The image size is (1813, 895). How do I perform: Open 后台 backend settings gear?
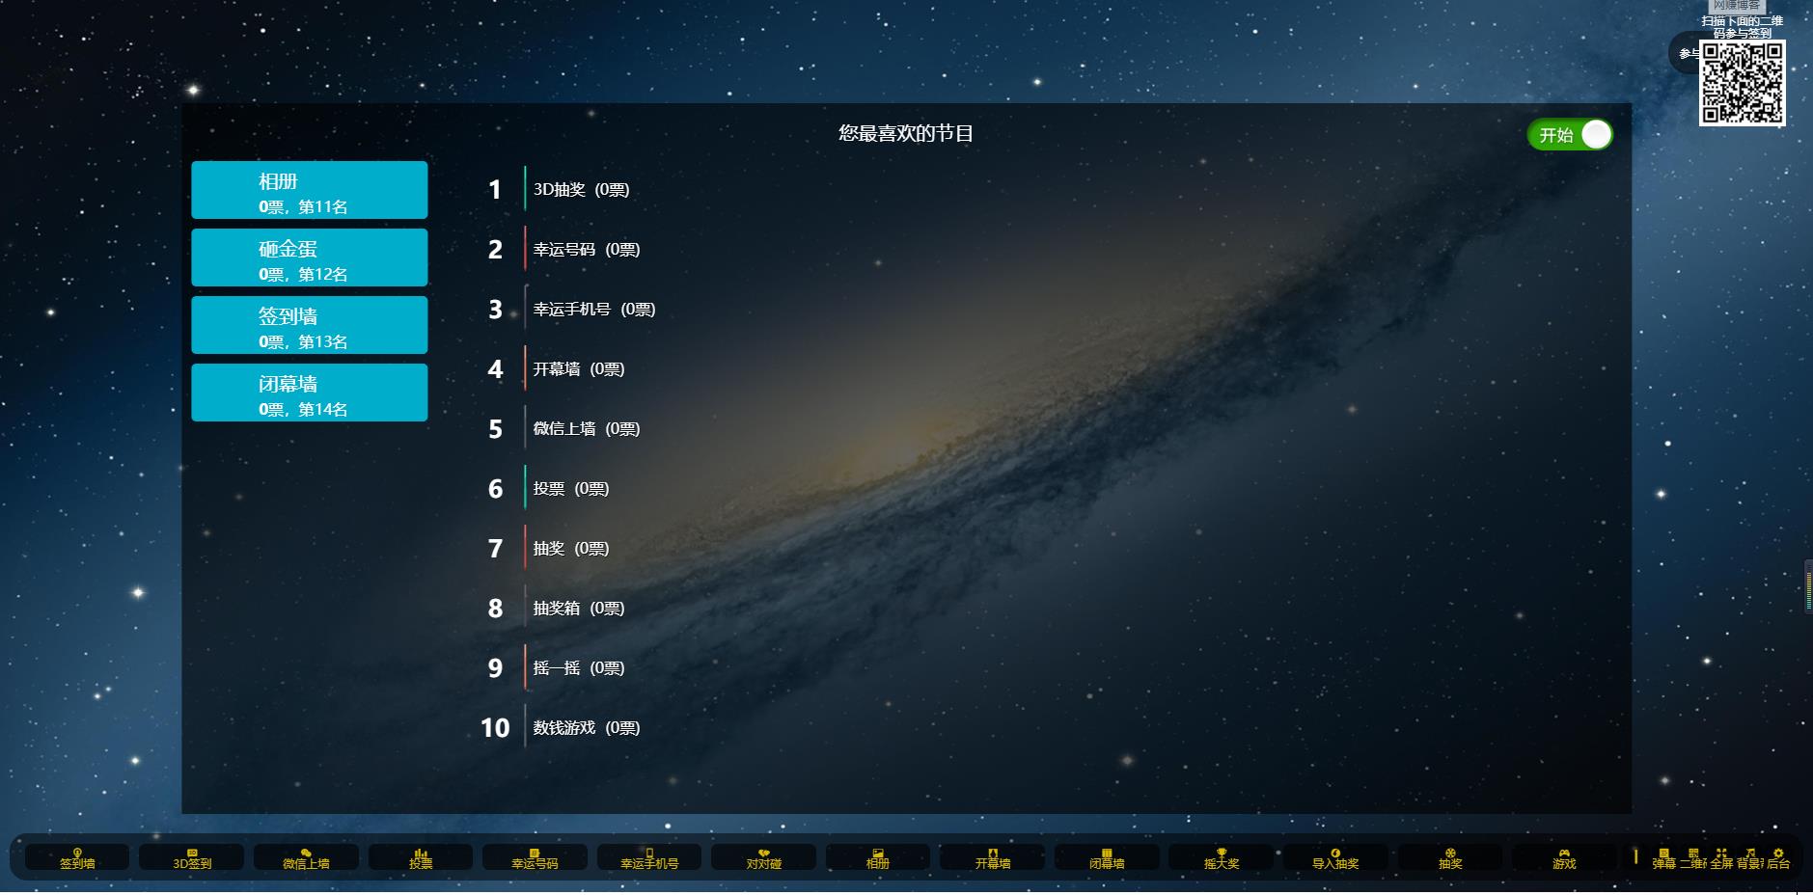point(1778,858)
